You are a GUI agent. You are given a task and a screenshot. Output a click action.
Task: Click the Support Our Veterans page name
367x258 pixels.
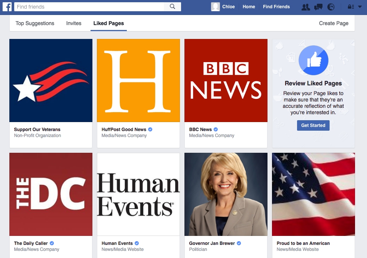(37, 129)
